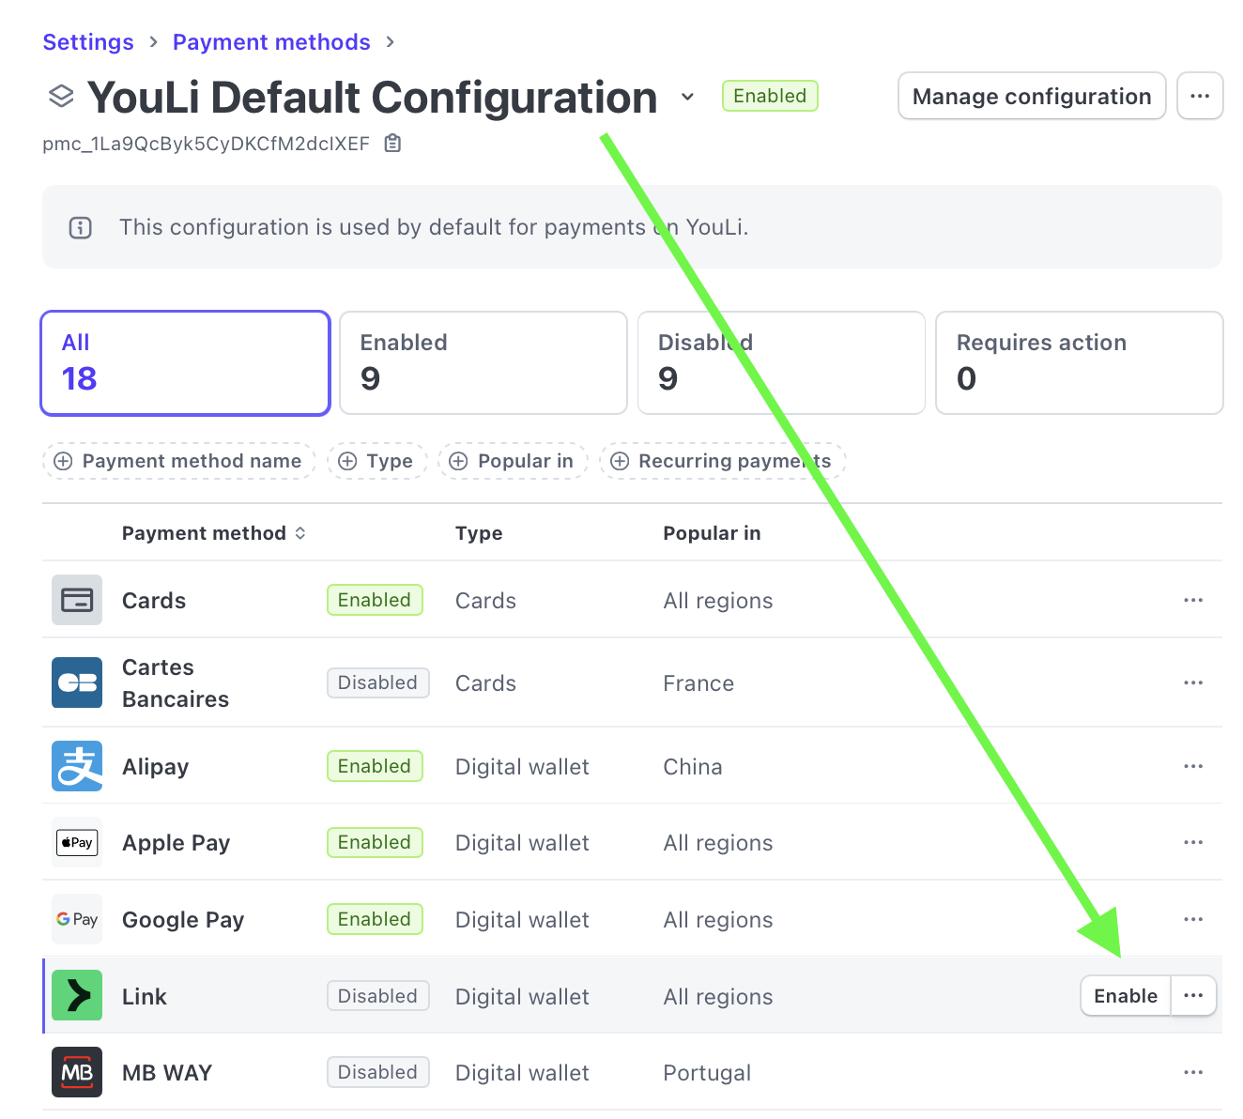This screenshot has height=1119, width=1243.
Task: Click the Google Pay logo icon
Action: click(x=77, y=919)
